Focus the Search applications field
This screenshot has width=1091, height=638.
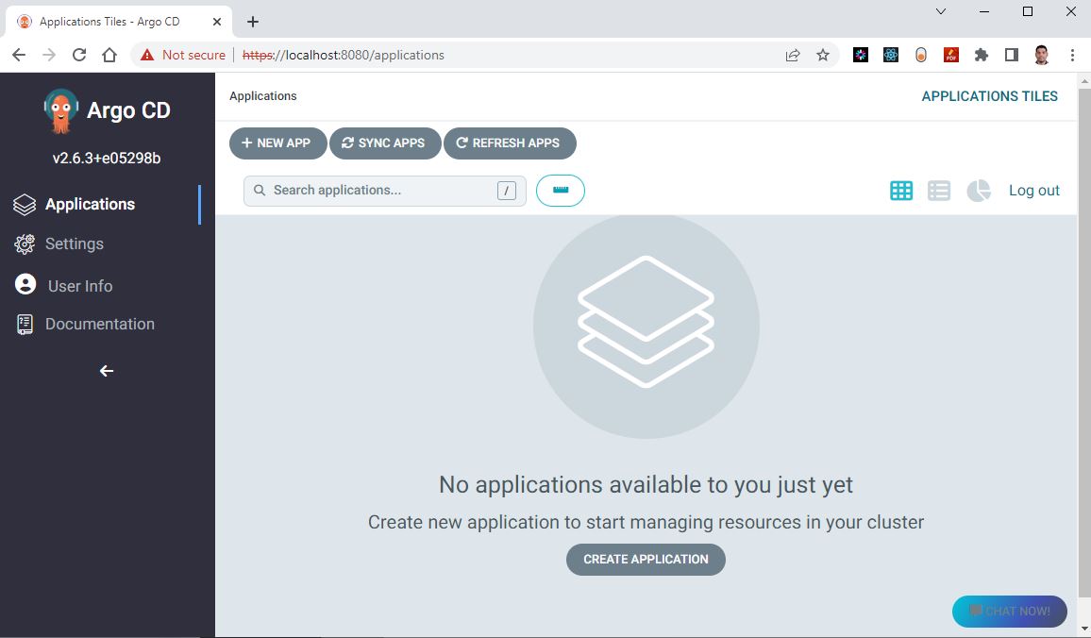coord(384,191)
